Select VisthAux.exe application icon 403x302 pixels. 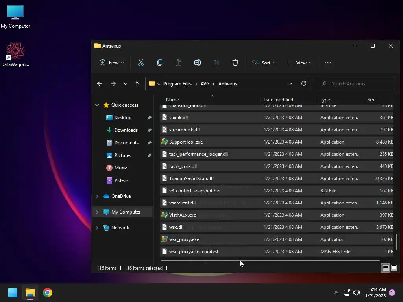[164, 215]
